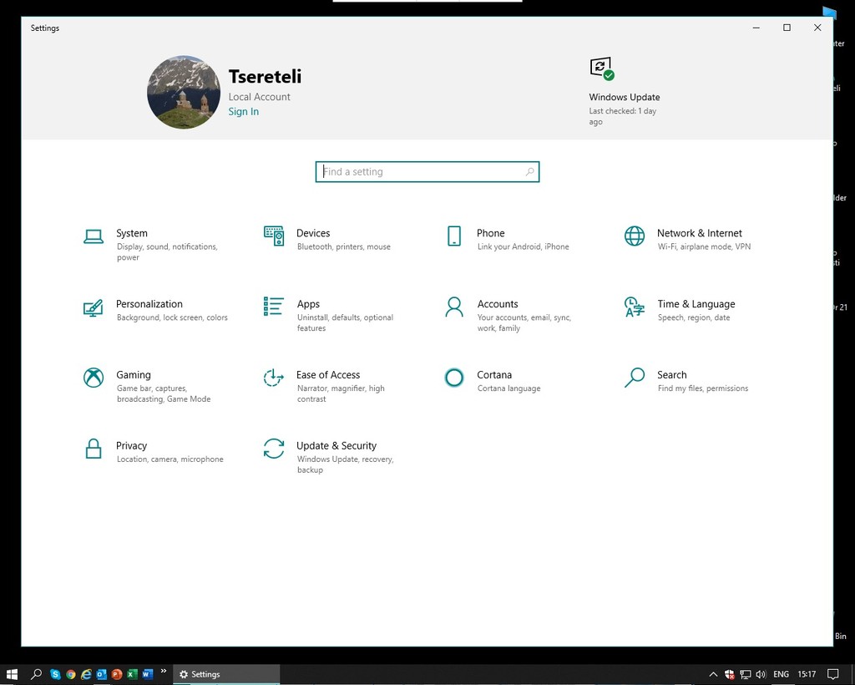Click the Windows Update status icon
Image resolution: width=855 pixels, height=685 pixels.
point(601,68)
